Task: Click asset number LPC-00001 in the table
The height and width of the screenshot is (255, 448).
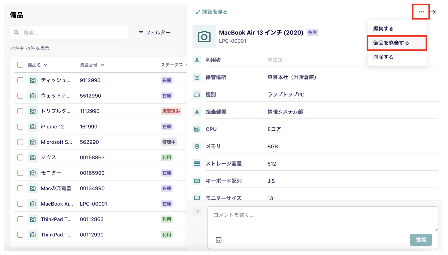Action: [93, 204]
